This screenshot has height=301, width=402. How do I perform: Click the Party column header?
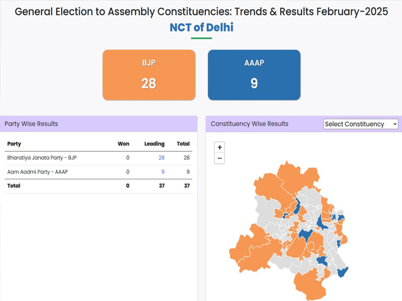click(x=14, y=144)
